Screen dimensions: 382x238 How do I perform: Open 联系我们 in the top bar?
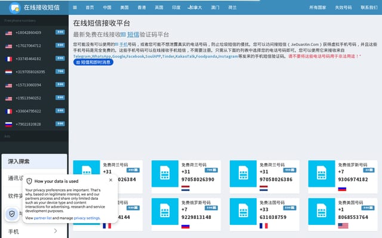coord(369,8)
